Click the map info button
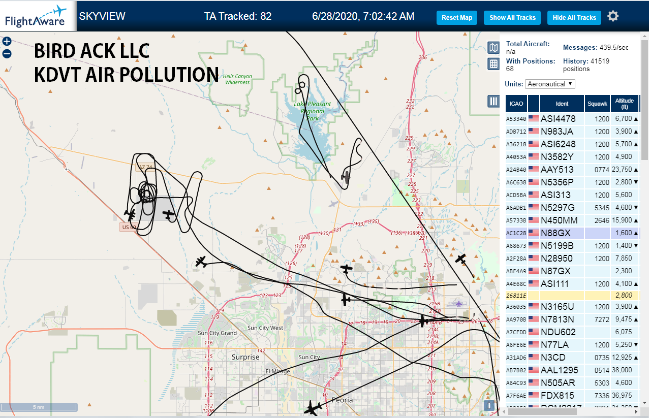Image resolution: width=649 pixels, height=418 pixels. tap(489, 405)
